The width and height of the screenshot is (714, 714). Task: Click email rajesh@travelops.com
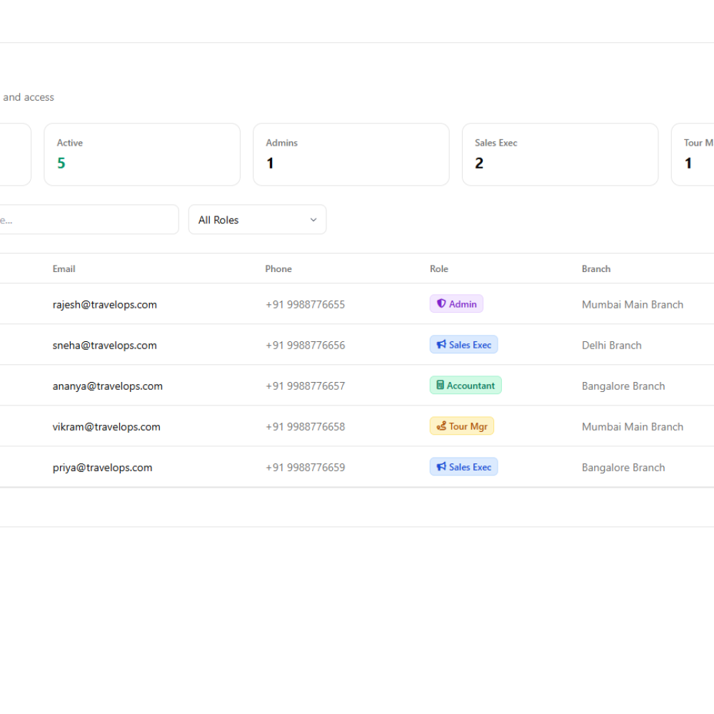click(x=105, y=305)
